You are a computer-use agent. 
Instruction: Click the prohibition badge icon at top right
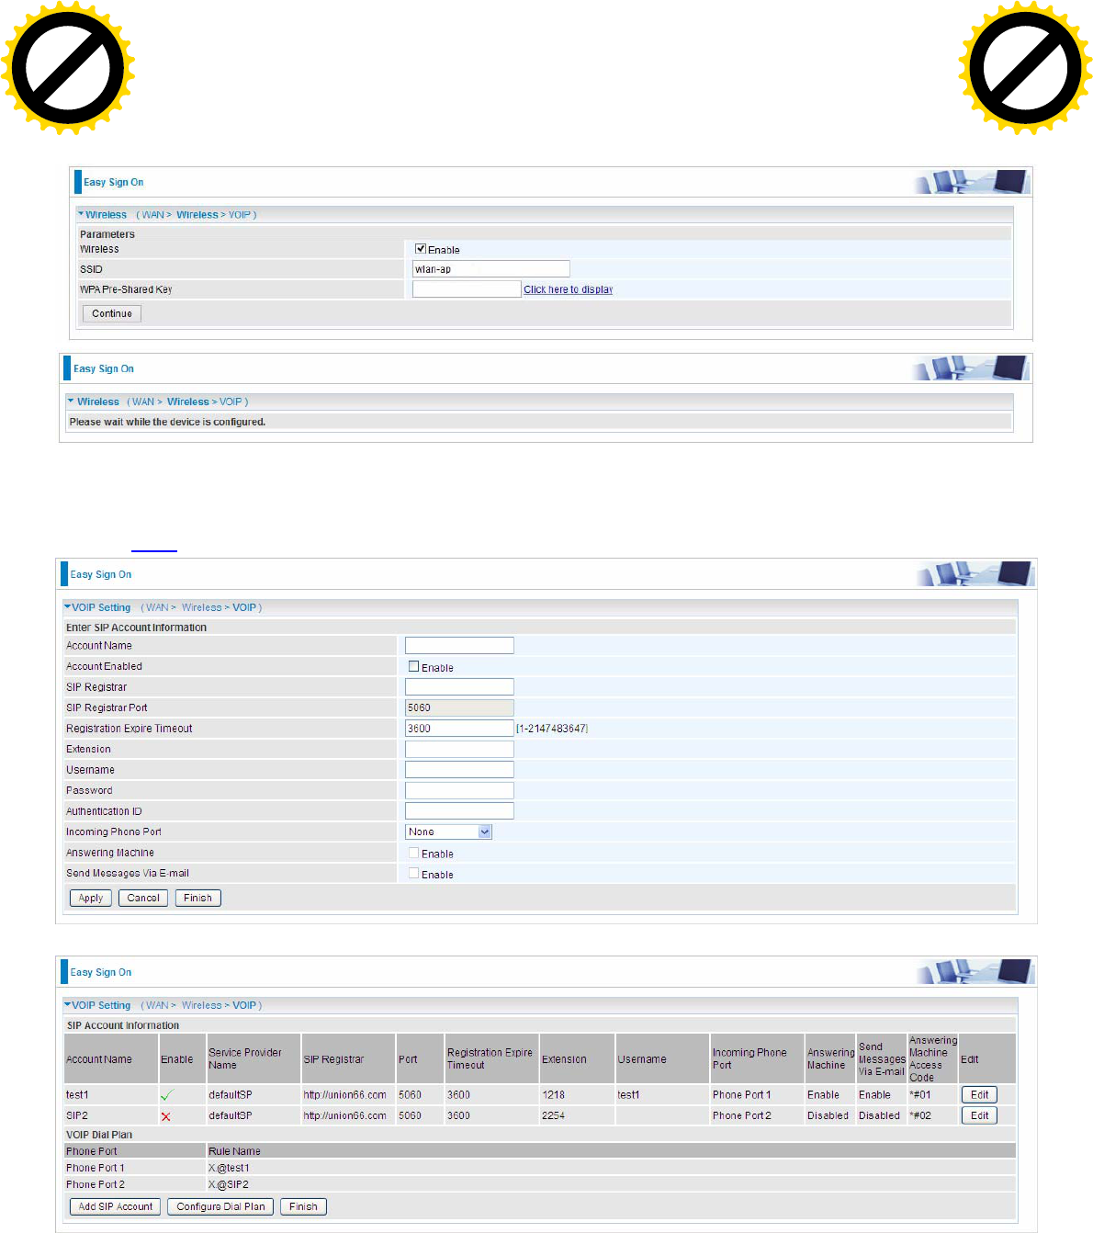coord(1025,68)
